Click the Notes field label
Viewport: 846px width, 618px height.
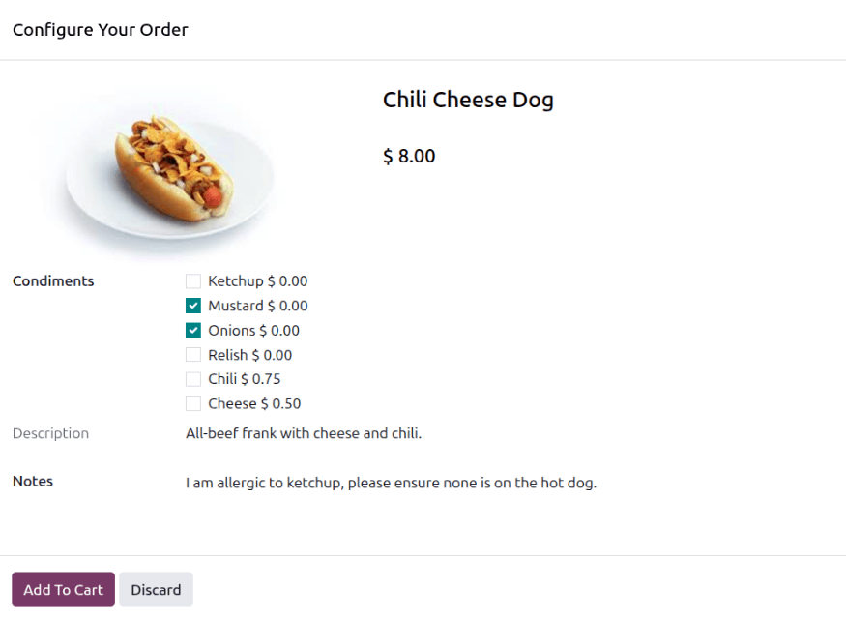tap(32, 481)
